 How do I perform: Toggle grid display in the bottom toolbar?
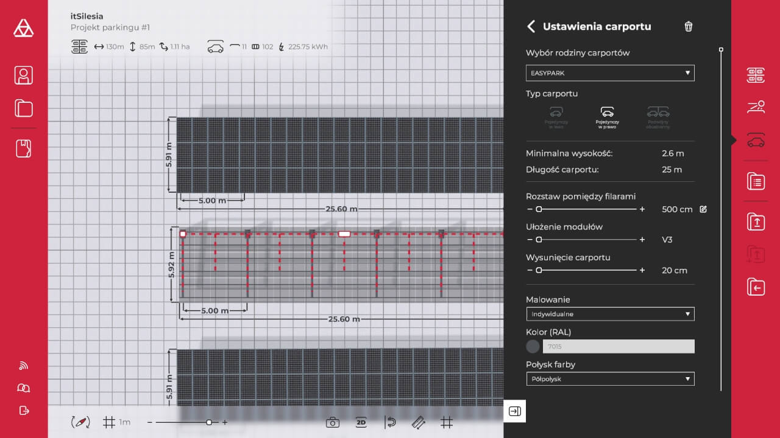(x=447, y=422)
